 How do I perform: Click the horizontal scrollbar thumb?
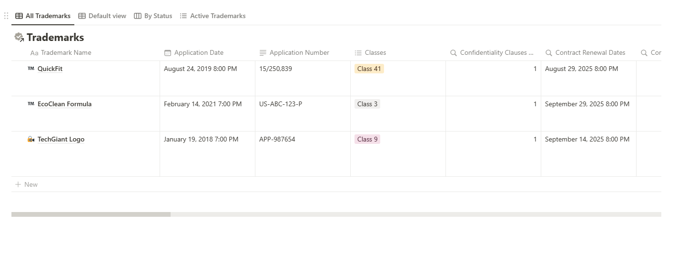[91, 214]
